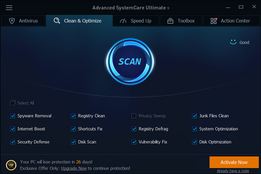This screenshot has height=174, width=261.
Task: Click the Action Center grid icon
Action: pyautogui.click(x=214, y=21)
